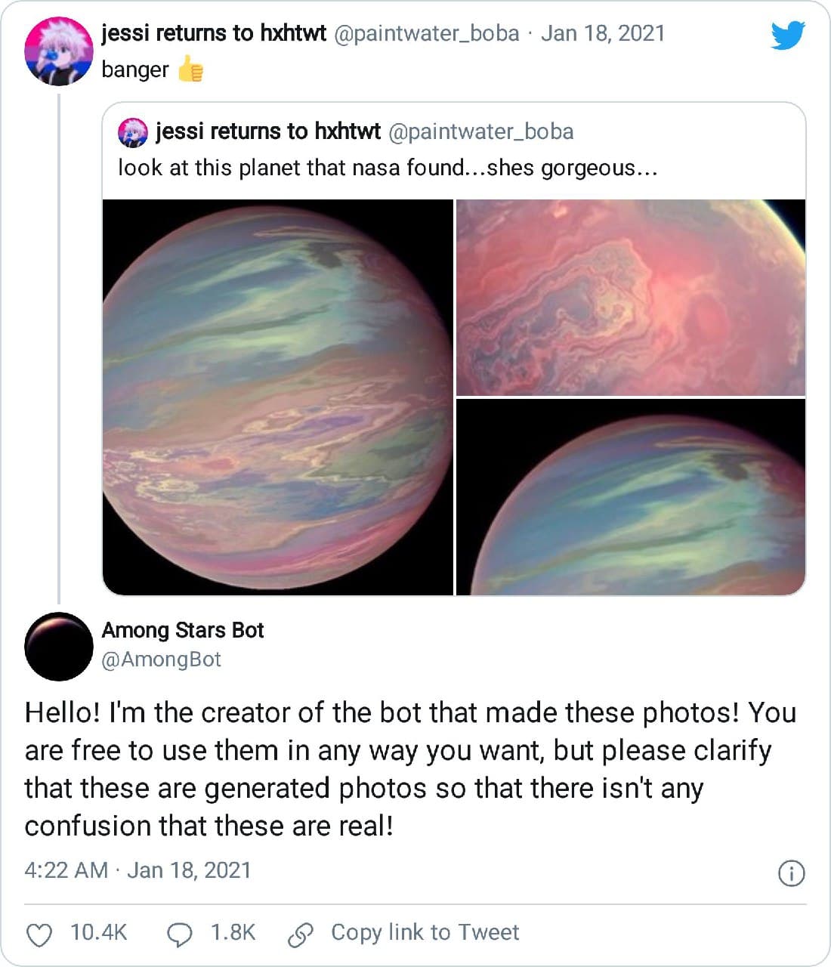The image size is (831, 967).
Task: Open the pink swirled planet close-up image
Action: coord(631,297)
